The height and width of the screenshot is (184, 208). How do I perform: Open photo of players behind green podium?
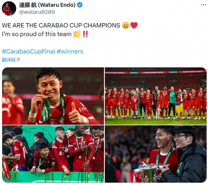pos(53,154)
